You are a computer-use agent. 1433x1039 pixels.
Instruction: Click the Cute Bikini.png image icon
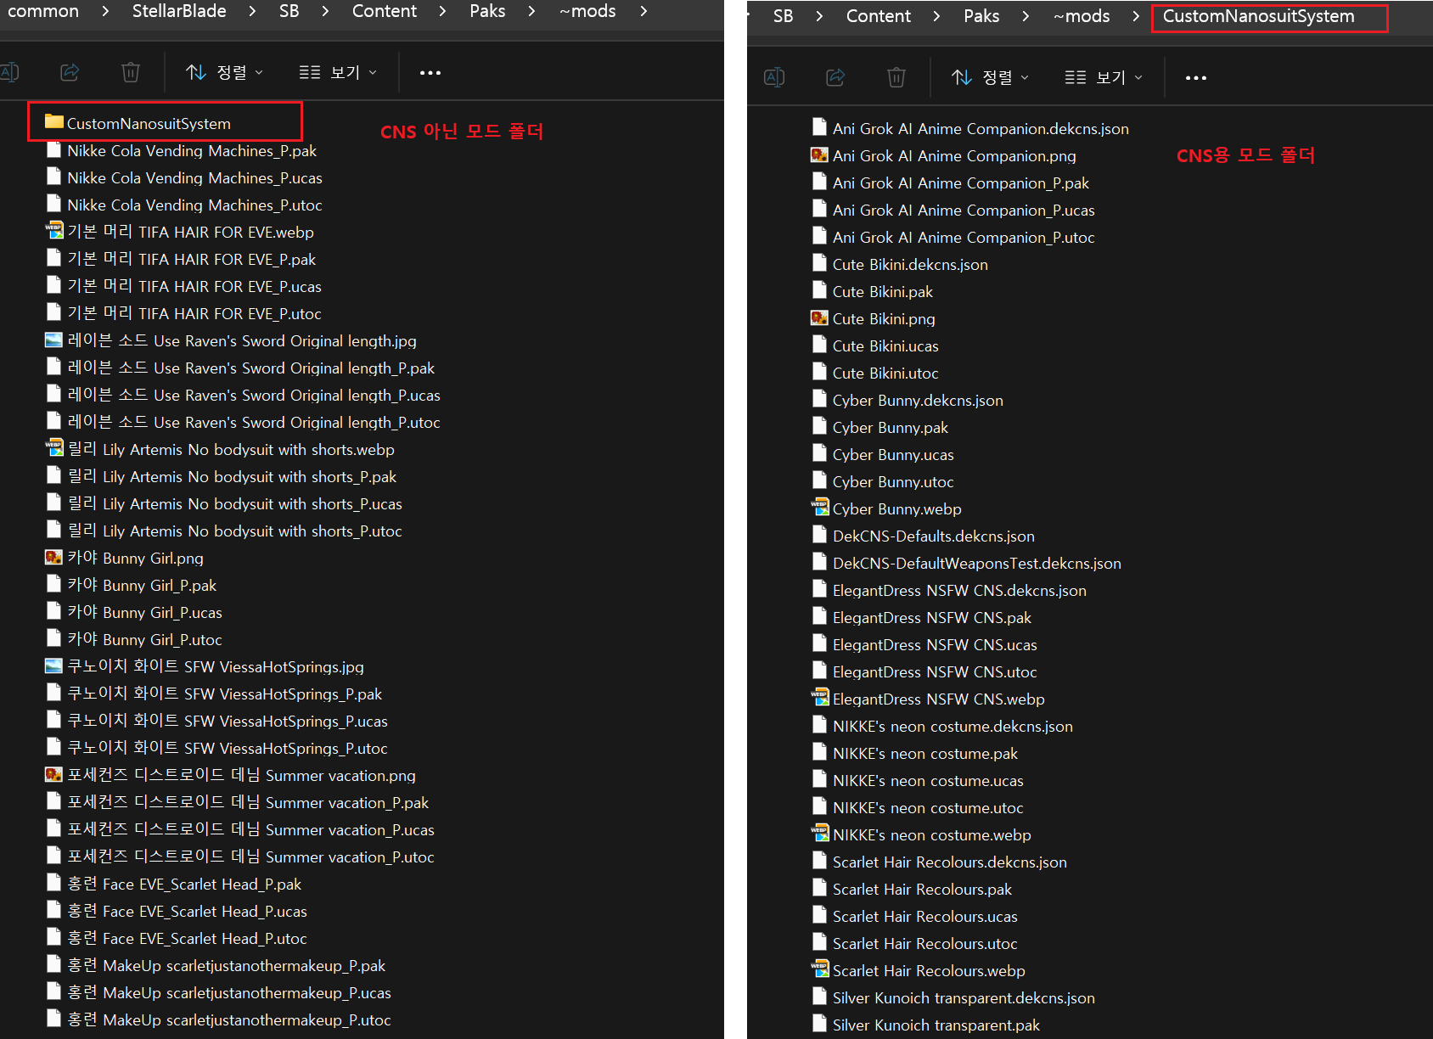pos(819,317)
